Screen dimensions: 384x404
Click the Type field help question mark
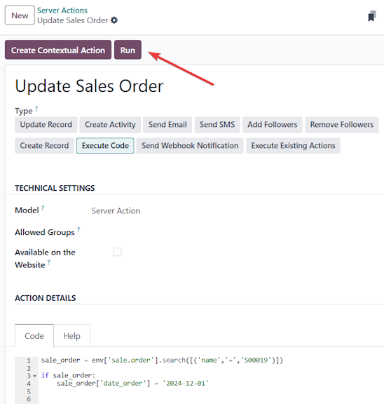click(x=36, y=109)
